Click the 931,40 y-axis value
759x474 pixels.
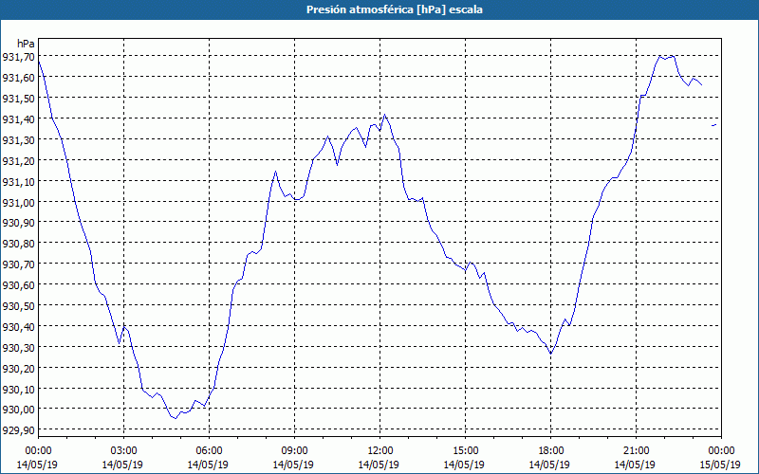pyautogui.click(x=18, y=119)
